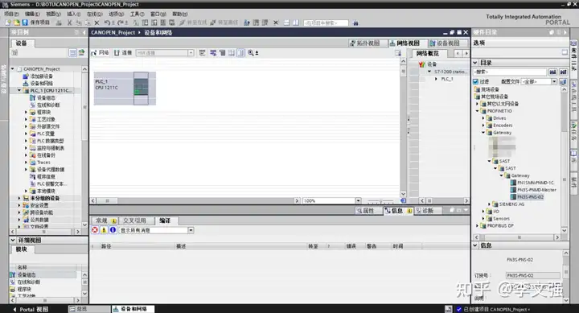Click catalog search field
This screenshot has height=313, width=579.
[510, 72]
